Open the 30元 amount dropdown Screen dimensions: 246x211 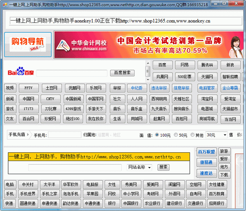click(x=216, y=135)
